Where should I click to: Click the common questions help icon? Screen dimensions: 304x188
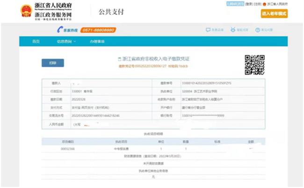point(258,30)
